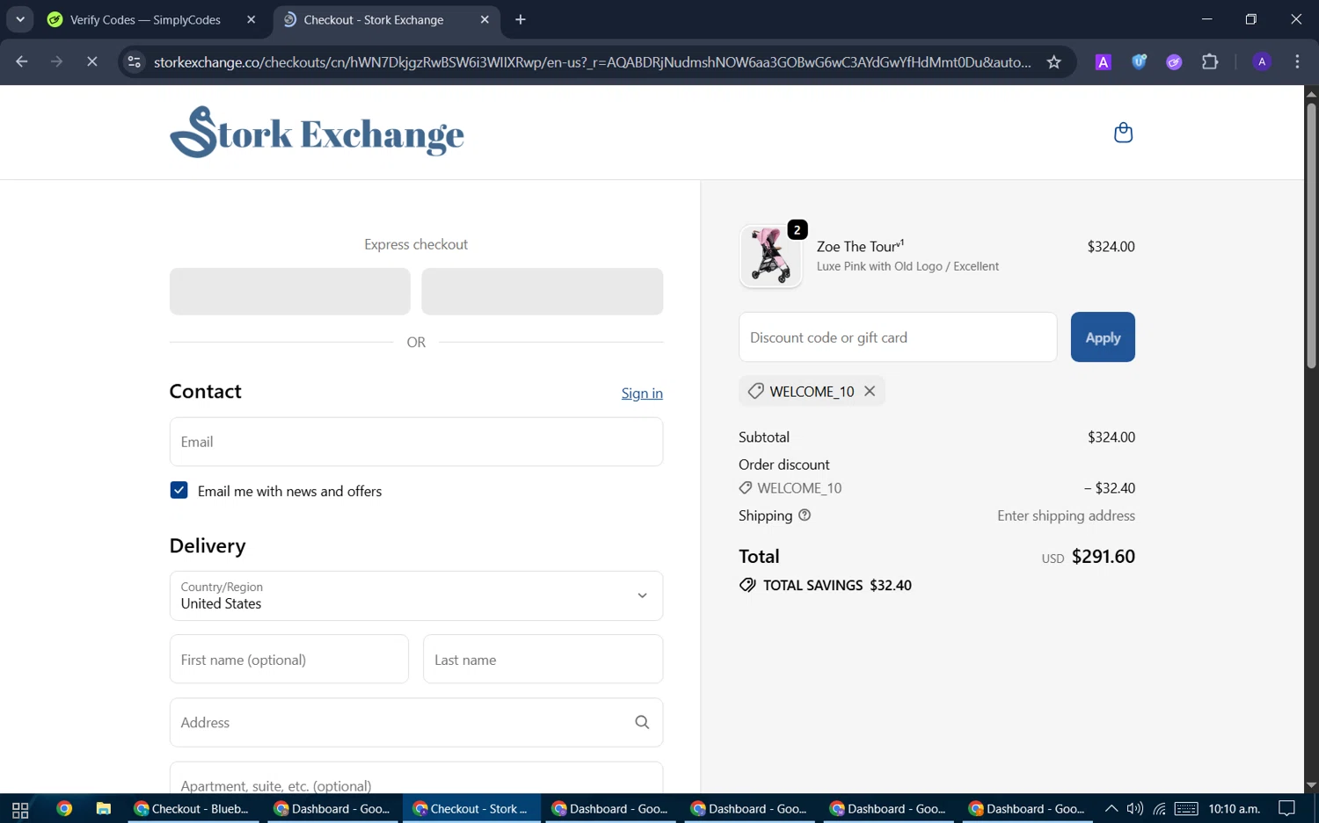Image resolution: width=1319 pixels, height=823 pixels.
Task: Click the $291.60 total amount
Action: 1103,556
